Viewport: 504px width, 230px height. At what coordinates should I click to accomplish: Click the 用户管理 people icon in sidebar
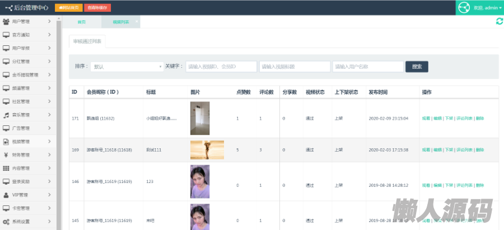pyautogui.click(x=6, y=21)
